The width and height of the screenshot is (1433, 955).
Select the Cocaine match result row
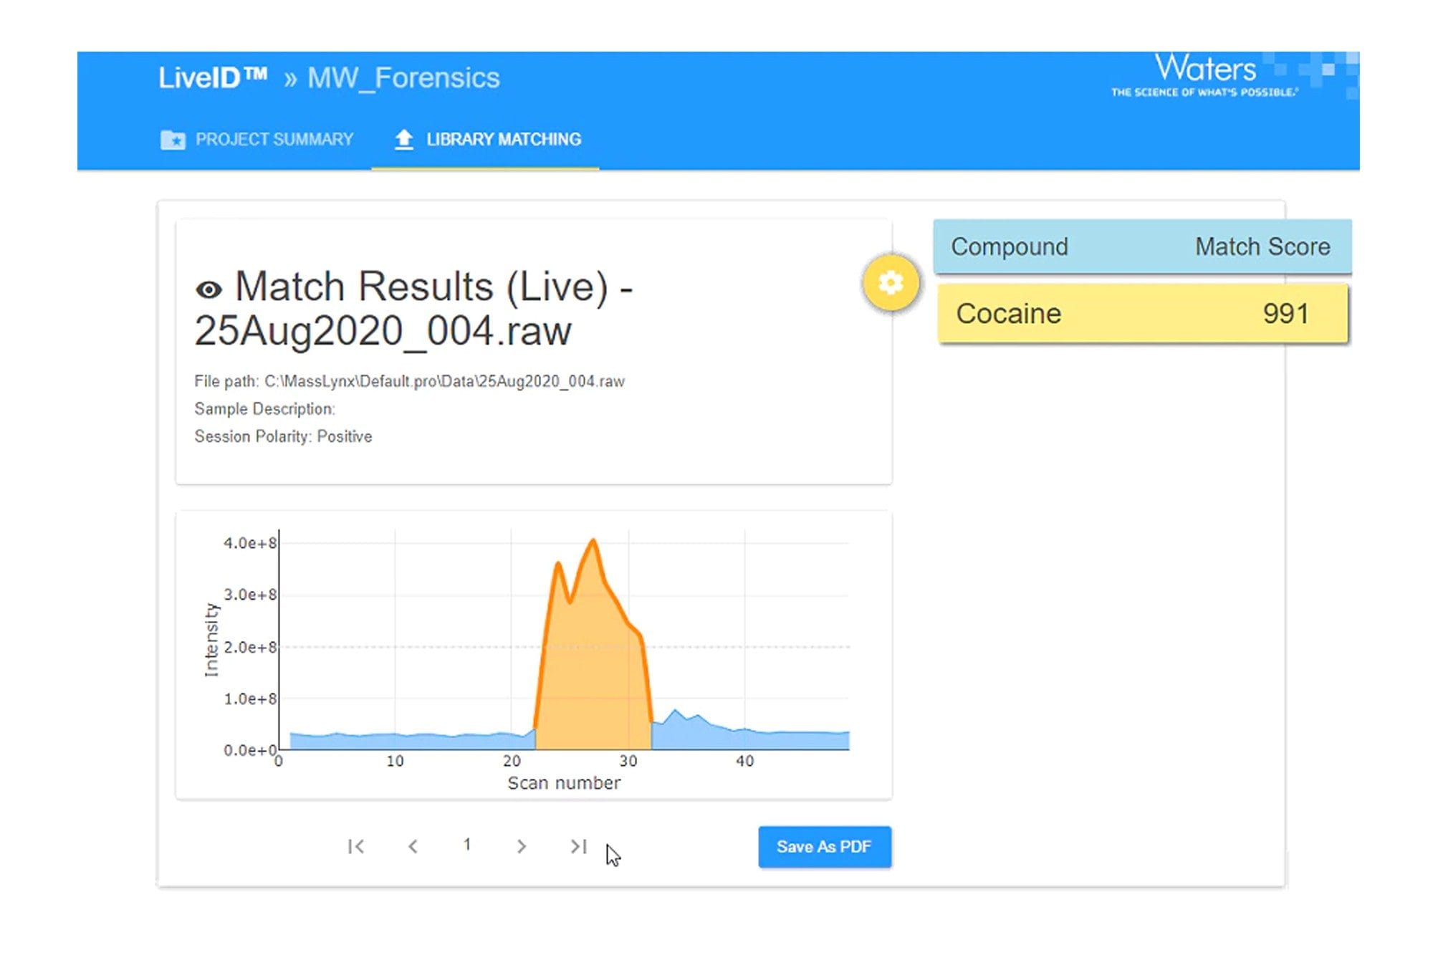pyautogui.click(x=1143, y=314)
